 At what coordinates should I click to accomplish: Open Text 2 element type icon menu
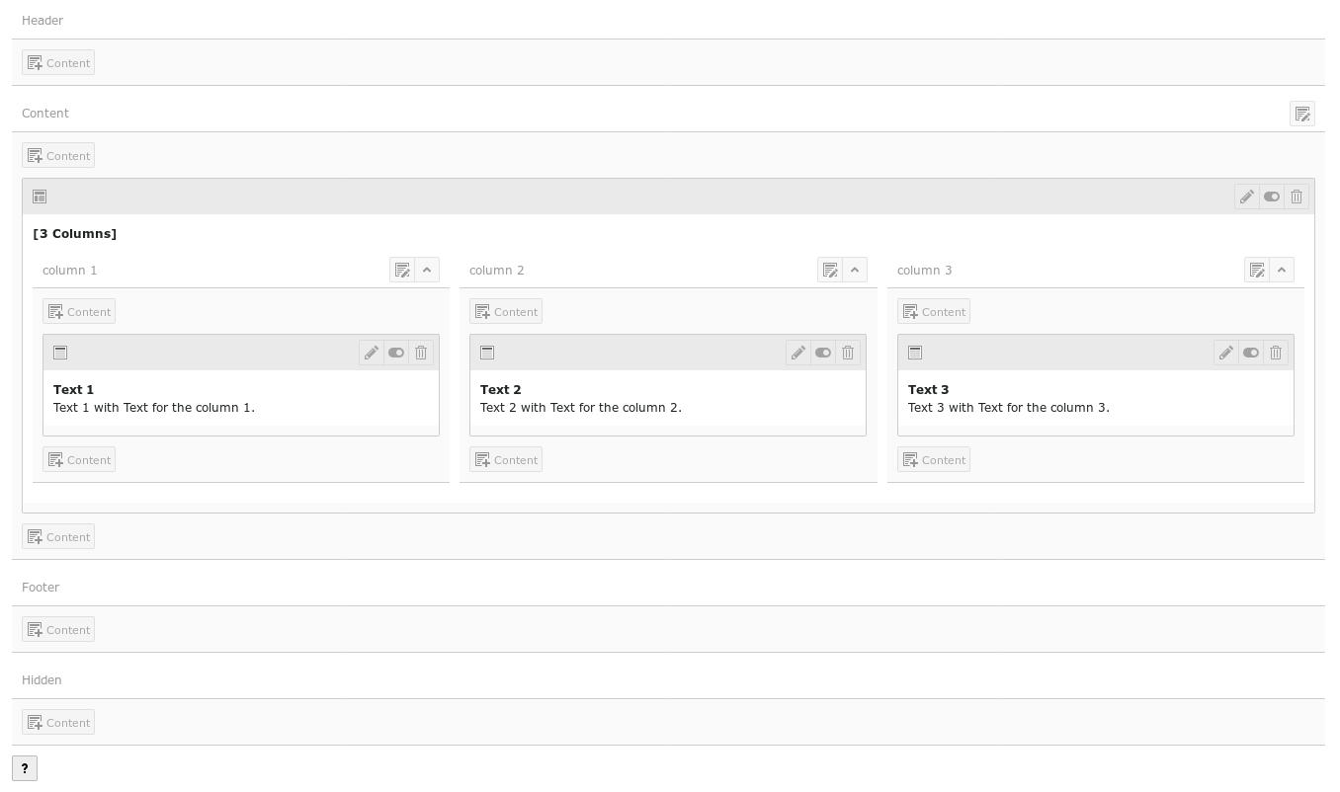(x=487, y=353)
